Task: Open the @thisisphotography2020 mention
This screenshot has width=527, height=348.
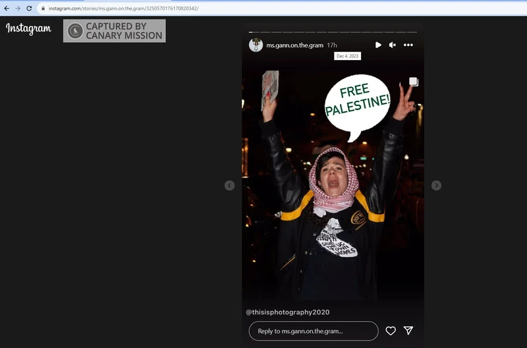Action: [288, 312]
